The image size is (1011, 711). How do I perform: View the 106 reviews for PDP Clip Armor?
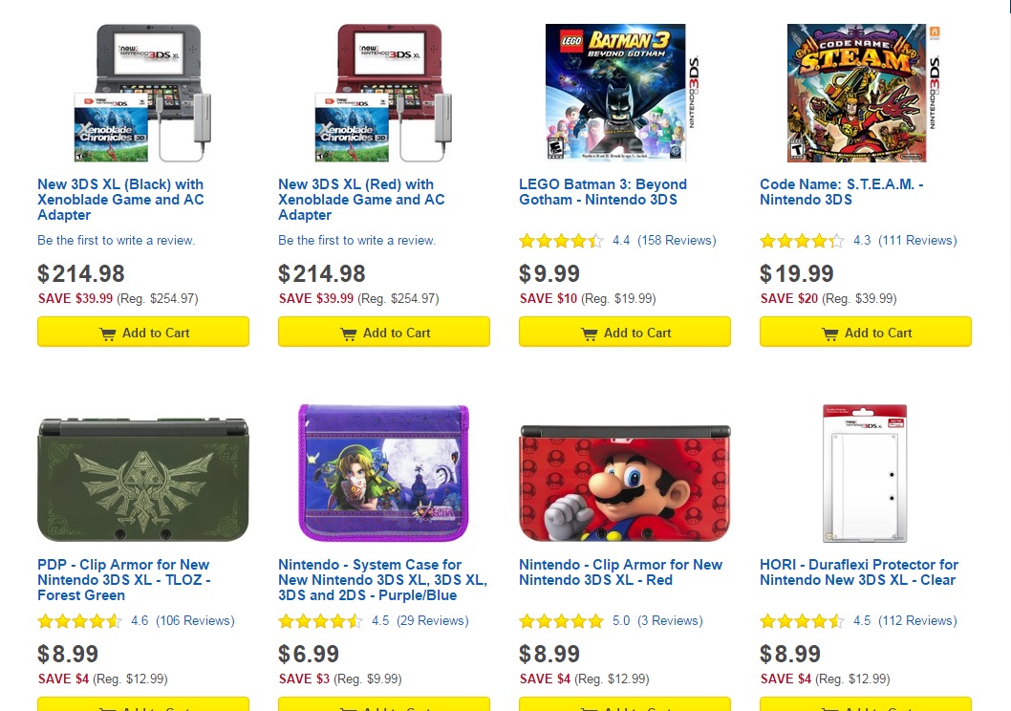tap(195, 621)
